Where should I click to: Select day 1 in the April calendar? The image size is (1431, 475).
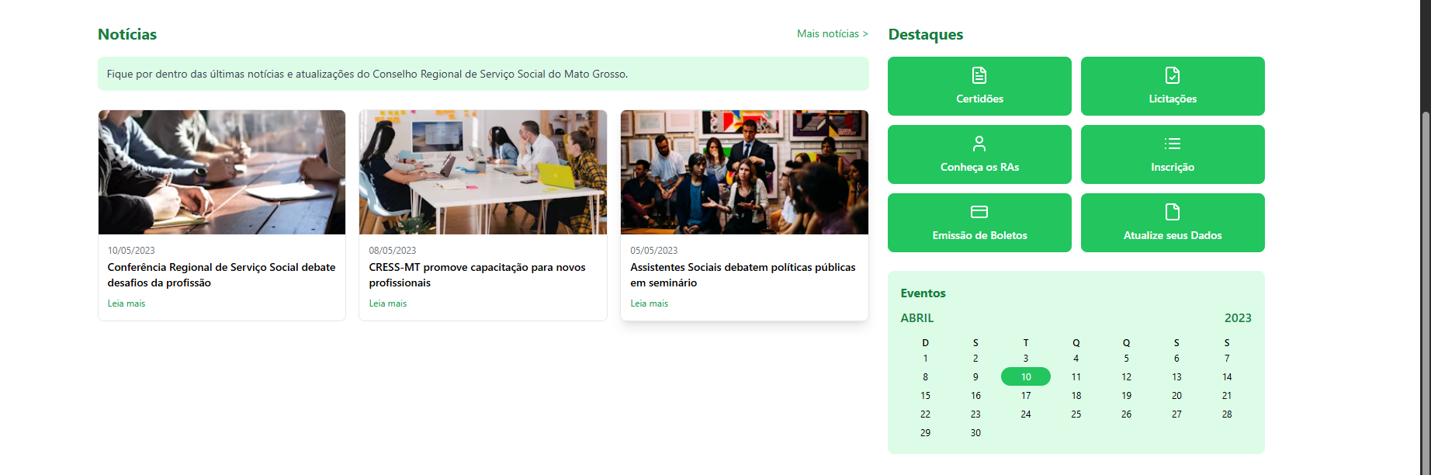tap(925, 359)
